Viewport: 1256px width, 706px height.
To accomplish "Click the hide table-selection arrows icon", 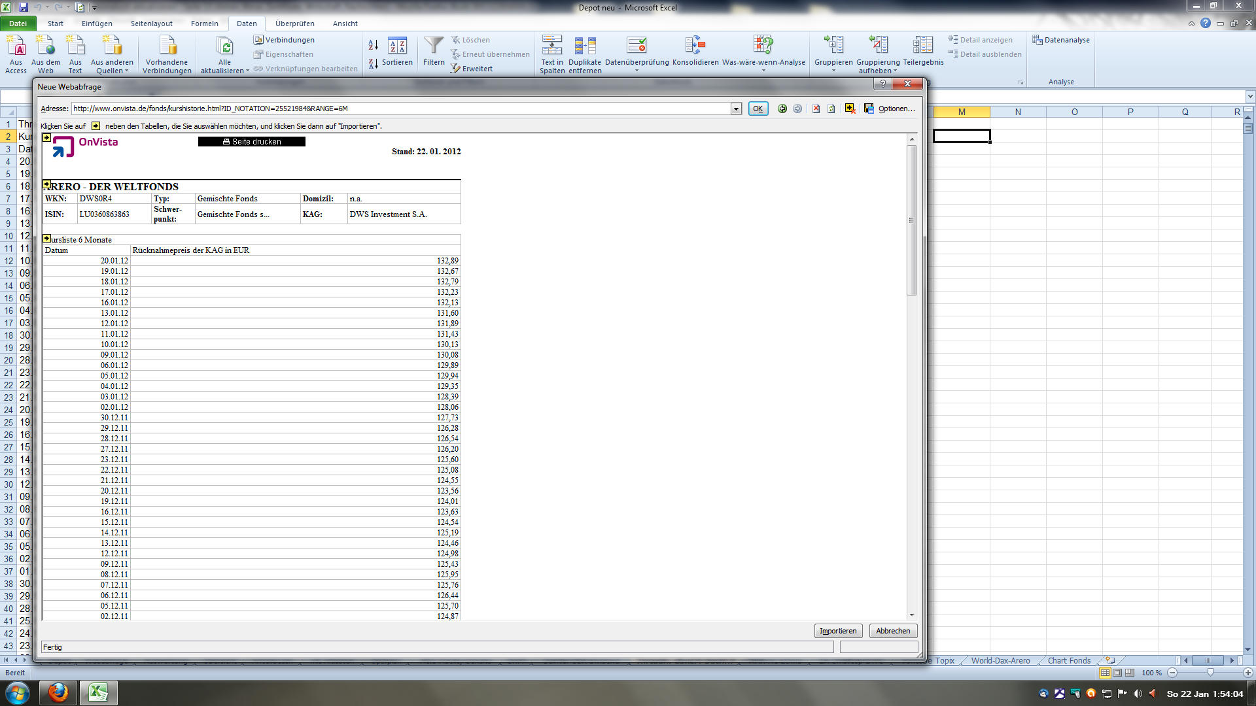I will 850,109.
